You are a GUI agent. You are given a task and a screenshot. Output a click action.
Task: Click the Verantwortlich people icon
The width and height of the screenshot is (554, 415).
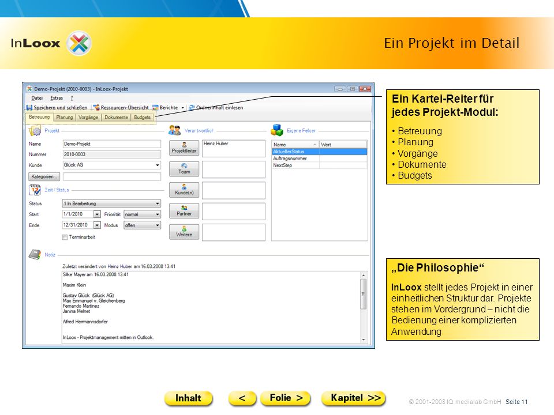174,131
